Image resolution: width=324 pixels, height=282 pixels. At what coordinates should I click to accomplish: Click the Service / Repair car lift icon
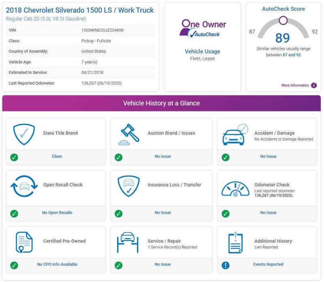pos(128,242)
